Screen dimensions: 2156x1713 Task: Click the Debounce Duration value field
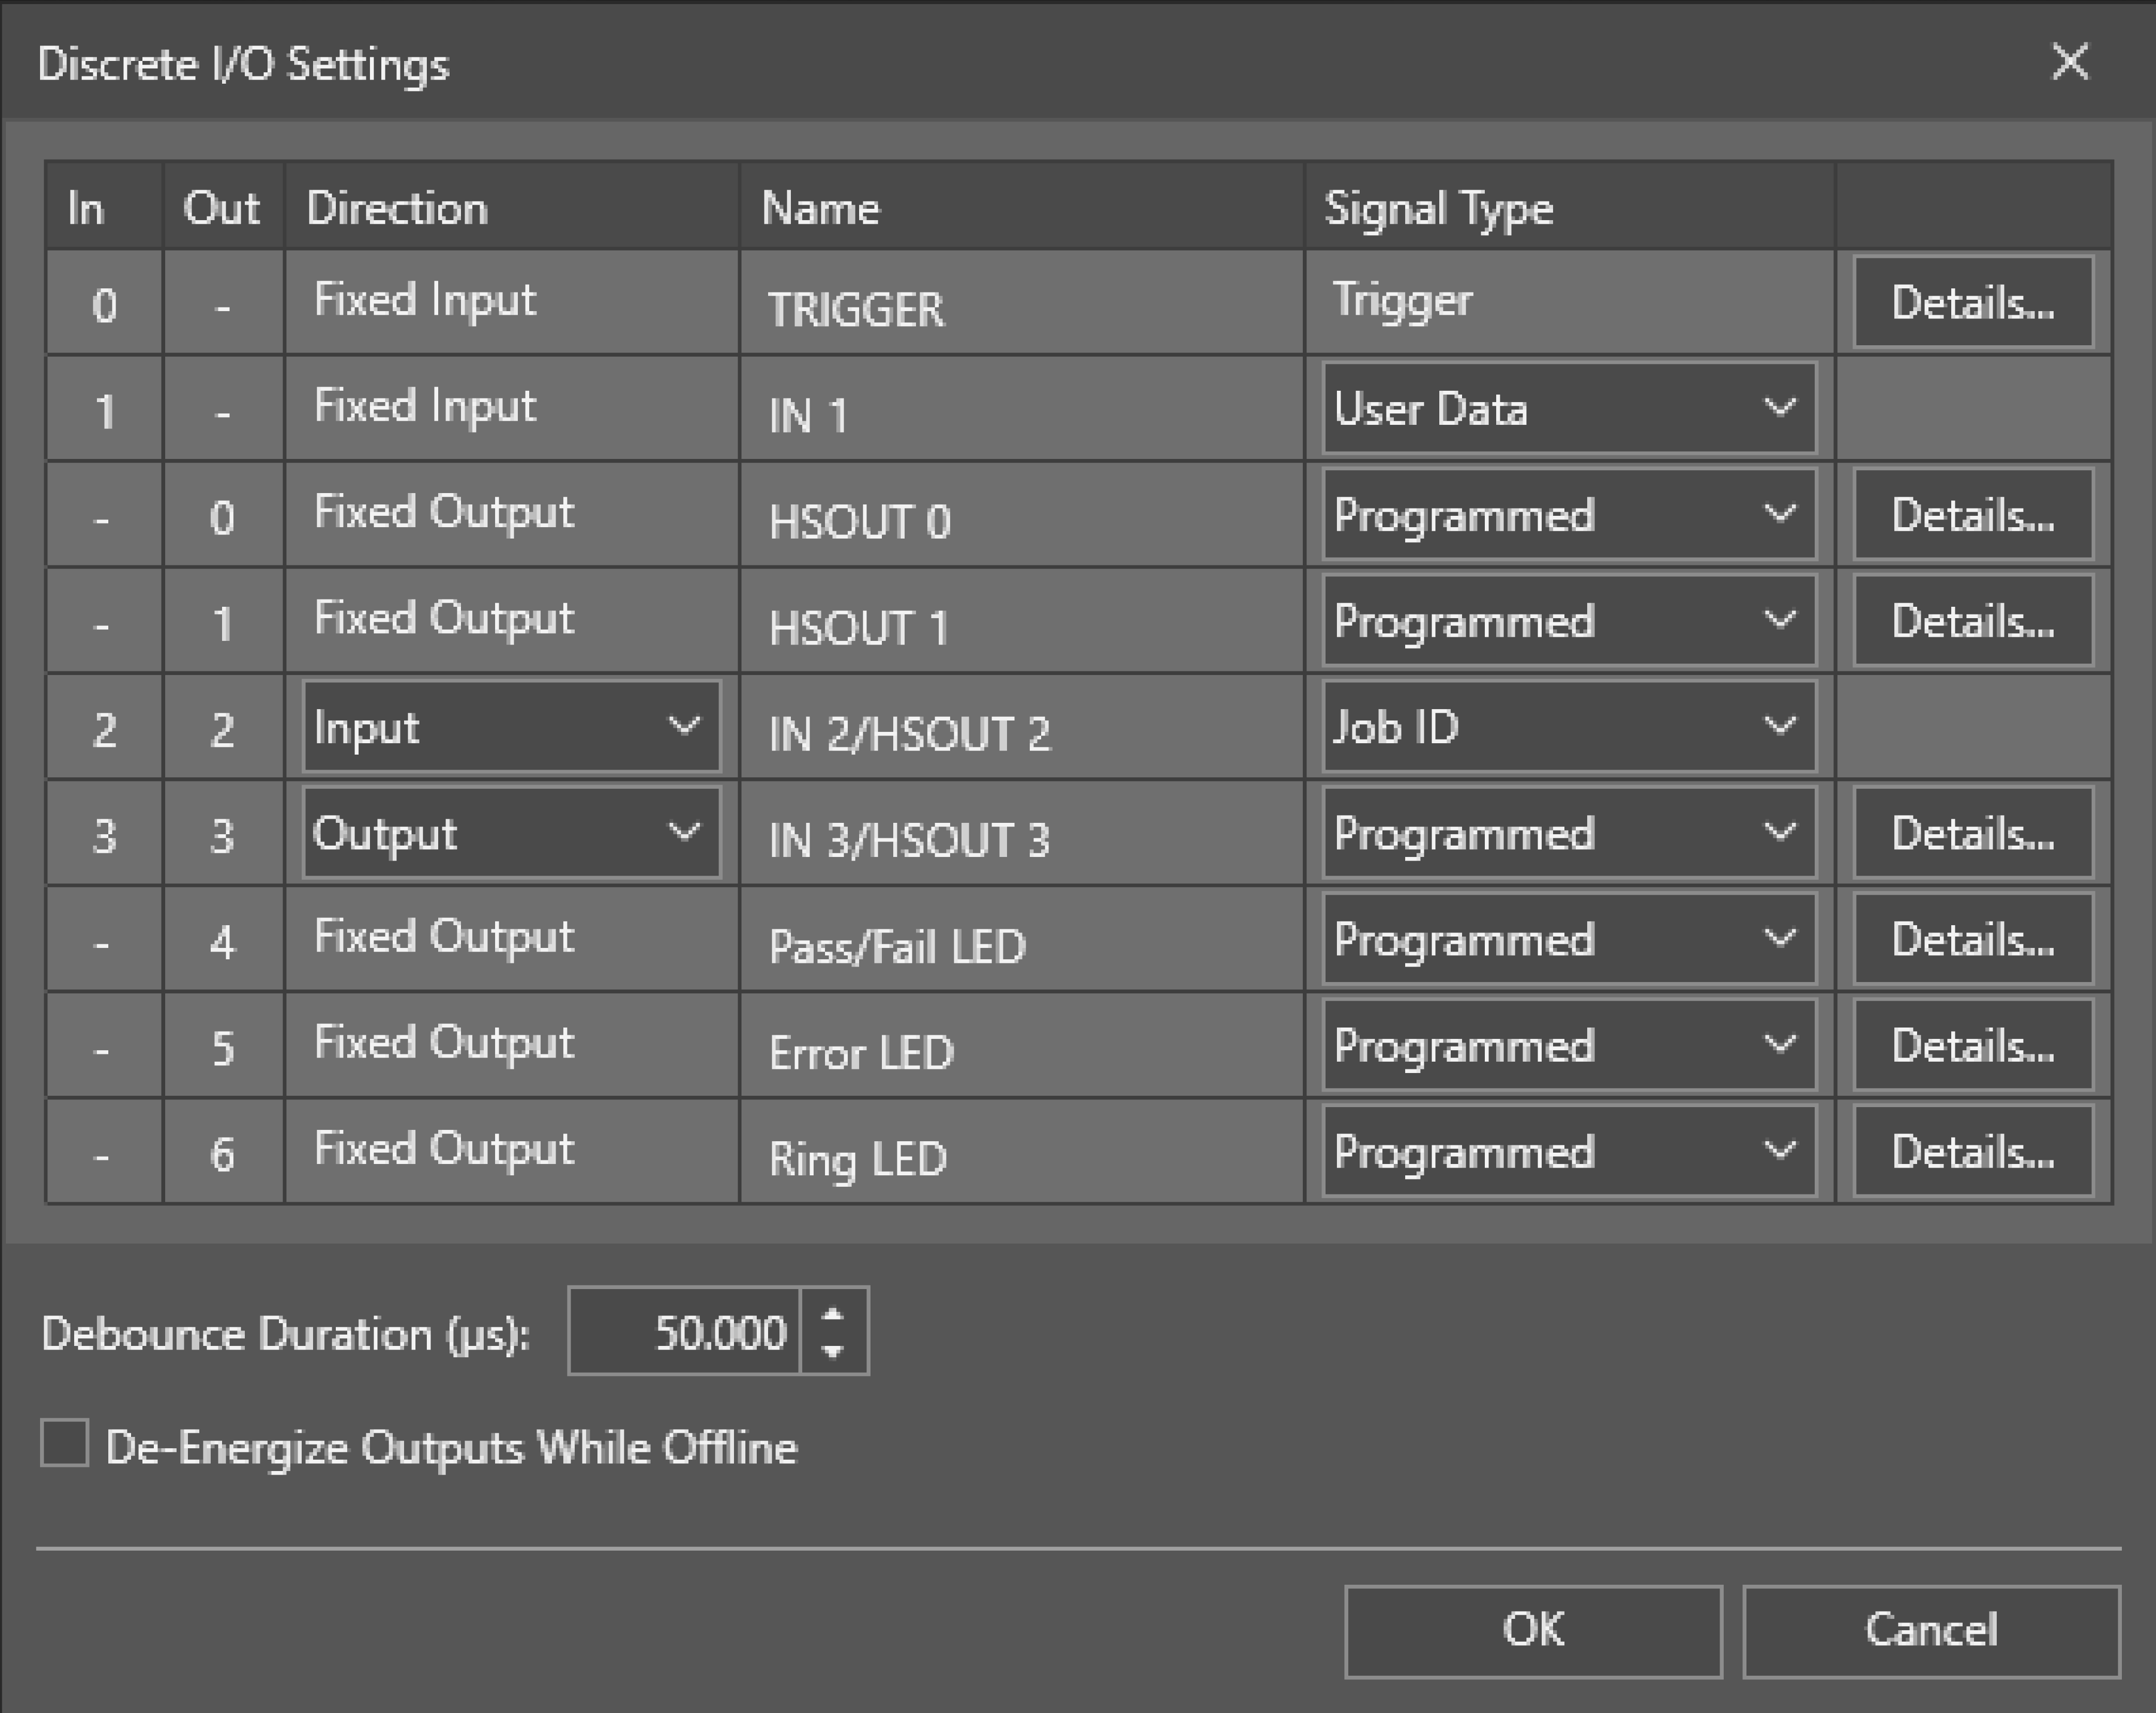(685, 1332)
